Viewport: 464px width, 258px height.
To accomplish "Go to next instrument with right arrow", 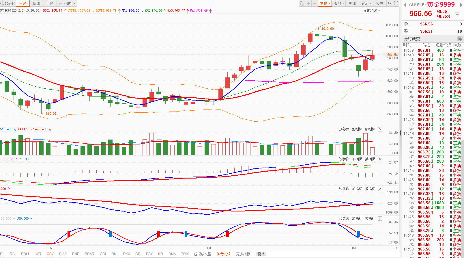I will coord(461,5).
